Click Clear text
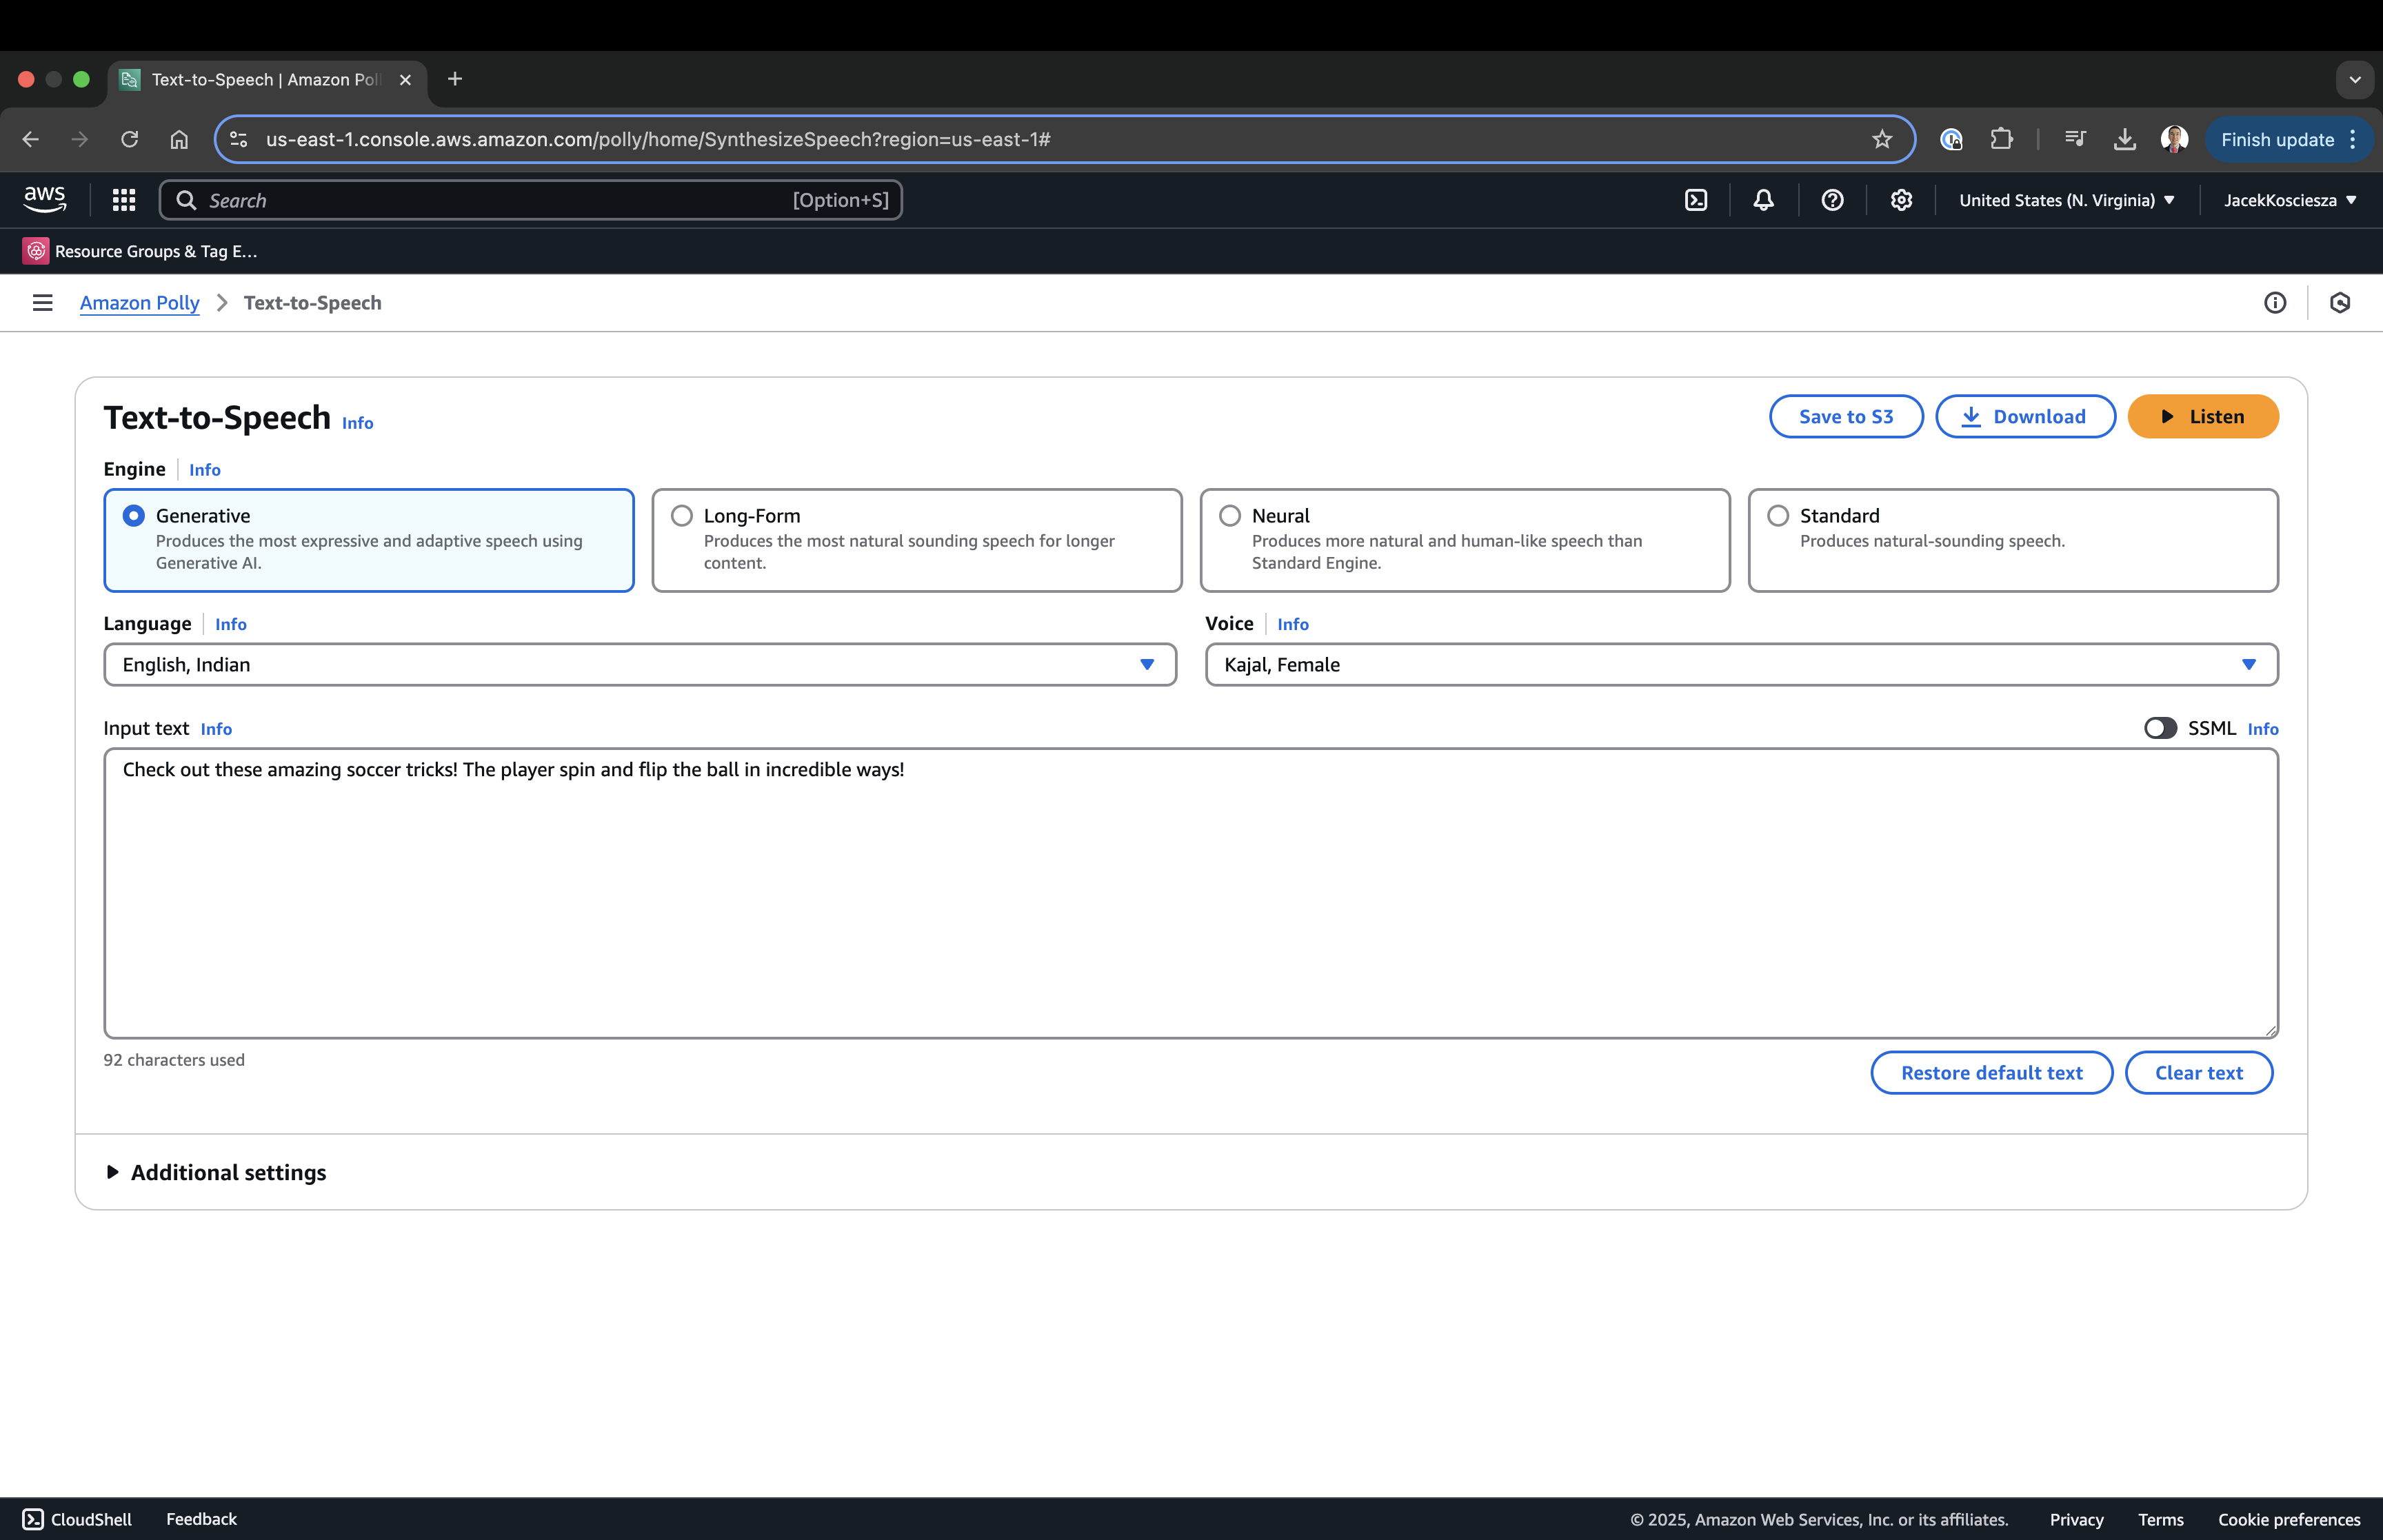 (2199, 1072)
